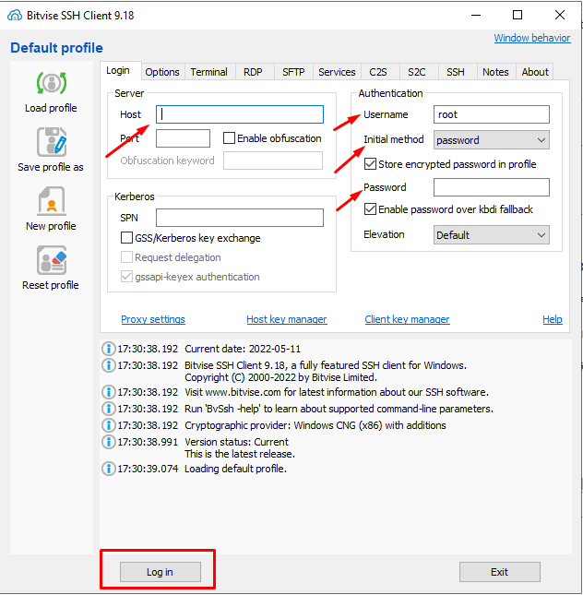Image resolution: width=583 pixels, height=595 pixels.
Task: Click the Bitvise cloud logo in title bar
Action: coord(15,16)
